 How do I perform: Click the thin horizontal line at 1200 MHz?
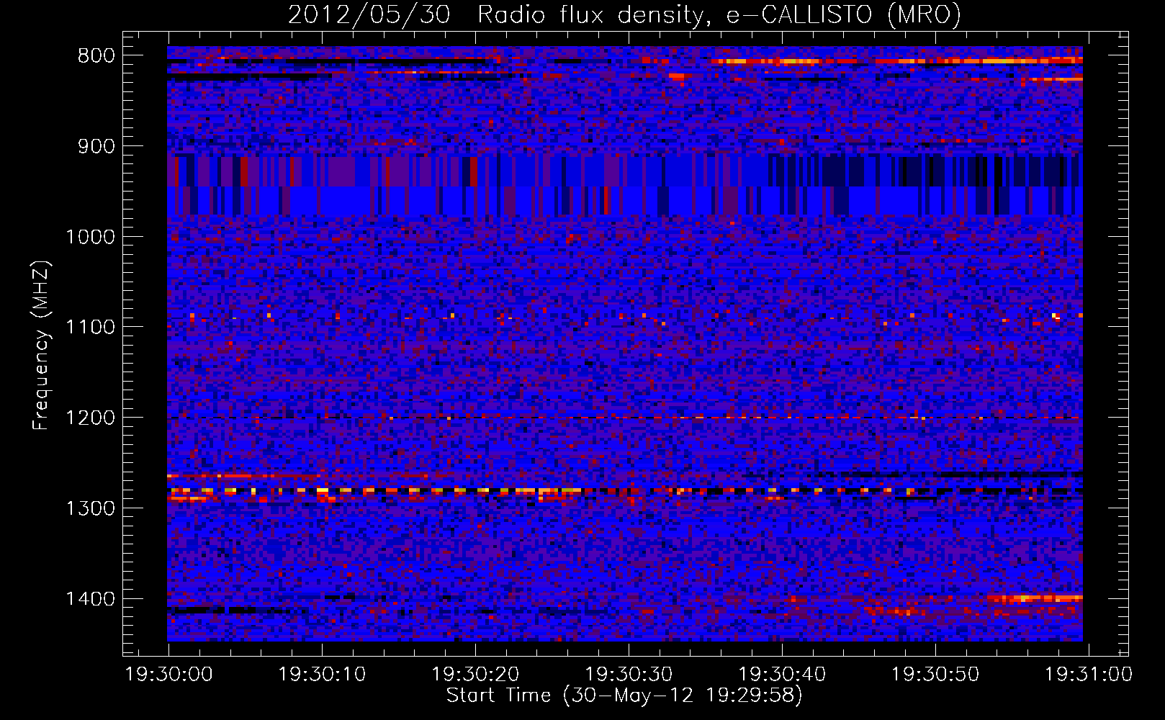coord(625,418)
